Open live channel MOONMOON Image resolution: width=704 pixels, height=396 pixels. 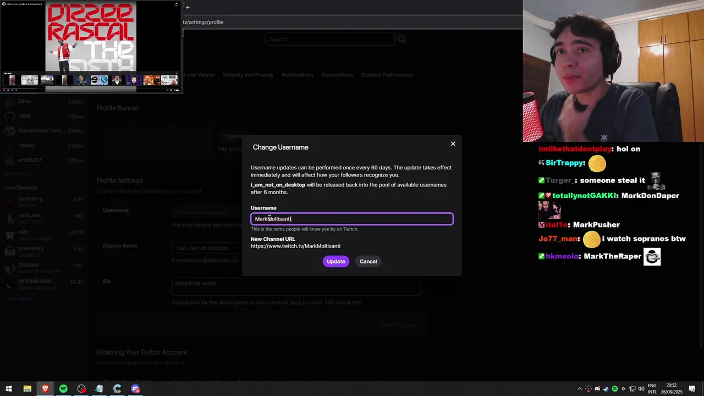pyautogui.click(x=44, y=284)
